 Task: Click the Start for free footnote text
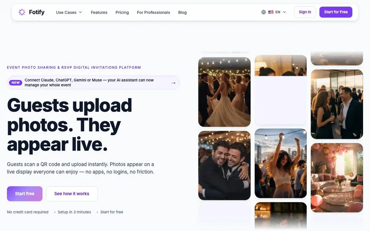112,212
